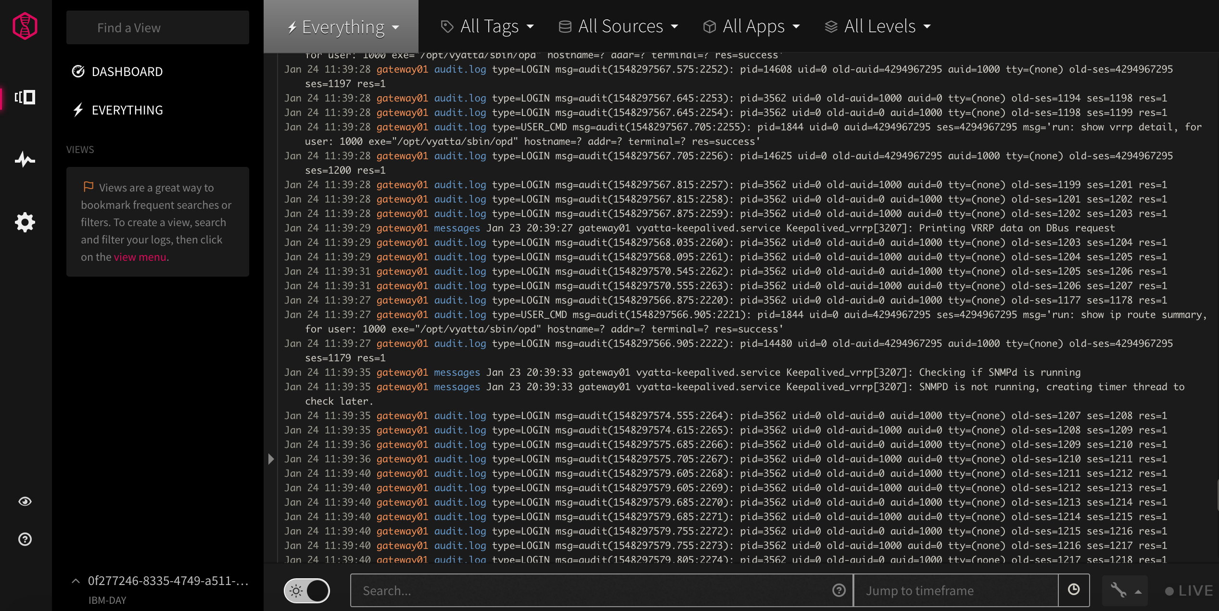The width and height of the screenshot is (1219, 611).
Task: Collapse the account ID section via its chevron
Action: point(75,581)
